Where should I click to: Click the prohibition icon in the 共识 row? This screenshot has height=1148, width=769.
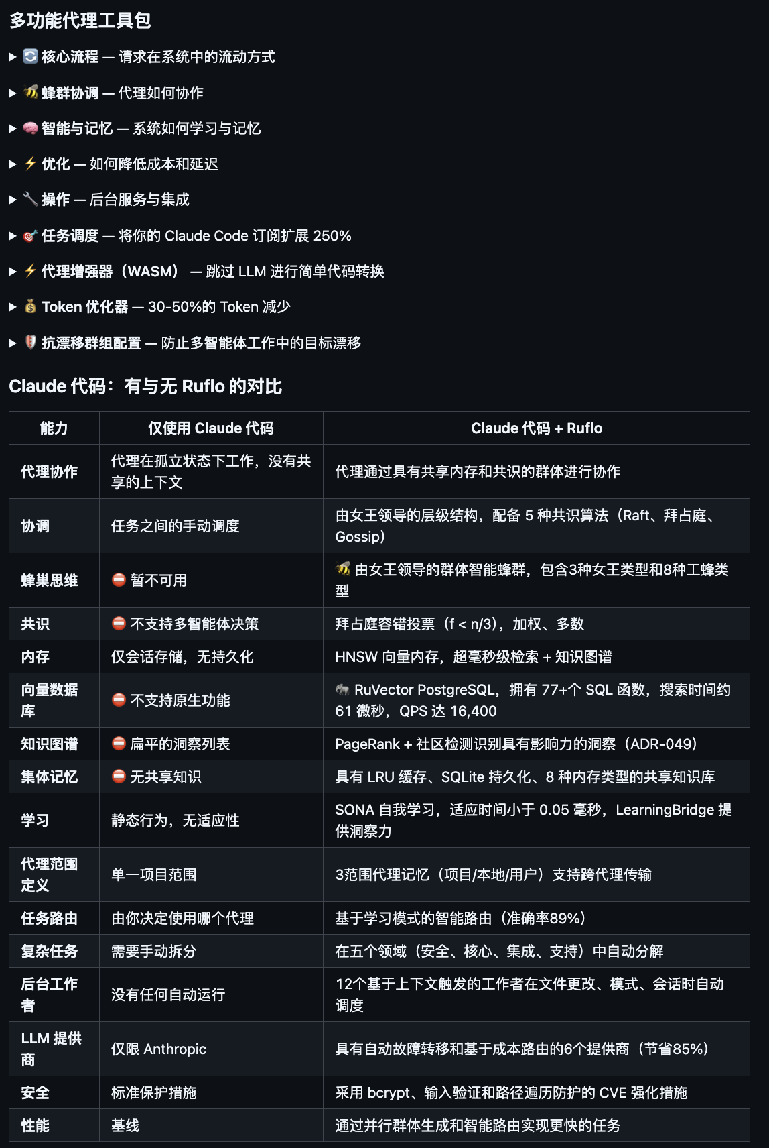click(x=119, y=624)
